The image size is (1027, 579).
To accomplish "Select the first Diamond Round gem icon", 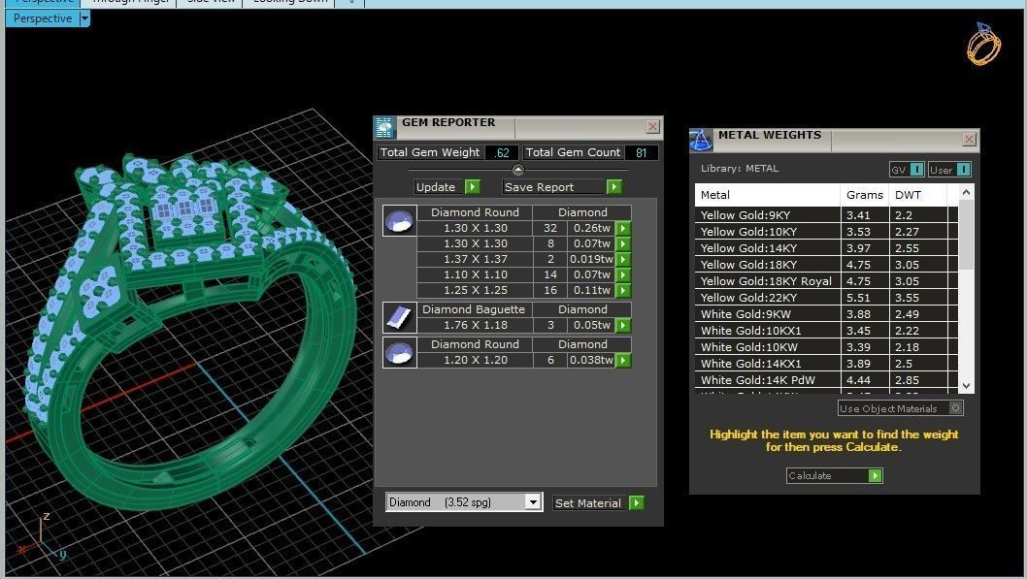I will coord(400,221).
